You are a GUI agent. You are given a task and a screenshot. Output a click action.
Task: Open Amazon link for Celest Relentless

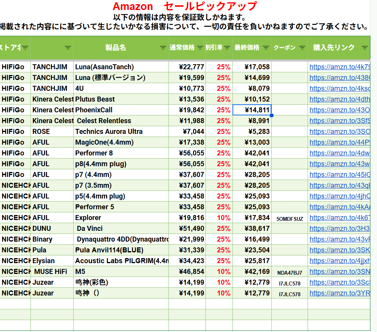340,121
